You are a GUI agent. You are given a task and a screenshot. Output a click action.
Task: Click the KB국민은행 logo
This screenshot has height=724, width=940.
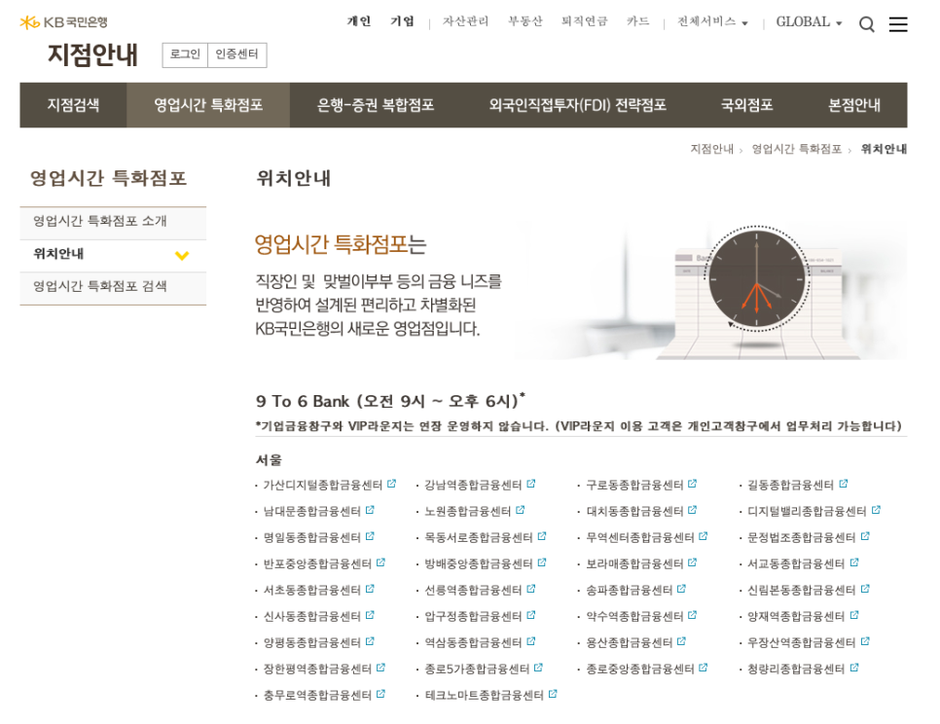(x=63, y=22)
